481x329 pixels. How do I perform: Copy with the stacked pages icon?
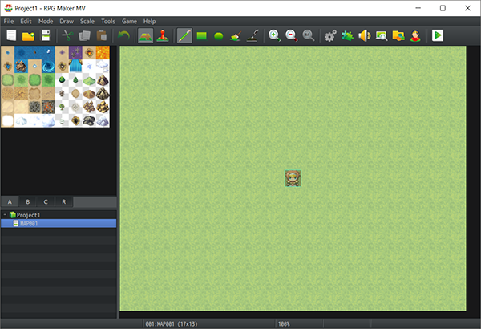(84, 35)
